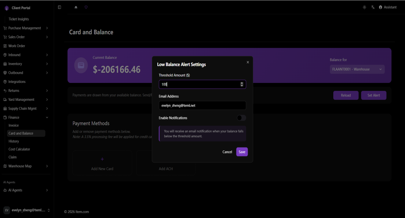Click the Reload button
Screen dimensions: 405x218
(x=346, y=95)
